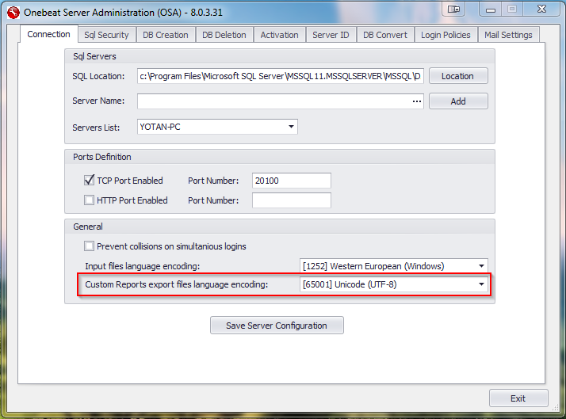This screenshot has height=419, width=566.
Task: Click the display switch icon in title bar
Action: (x=453, y=9)
